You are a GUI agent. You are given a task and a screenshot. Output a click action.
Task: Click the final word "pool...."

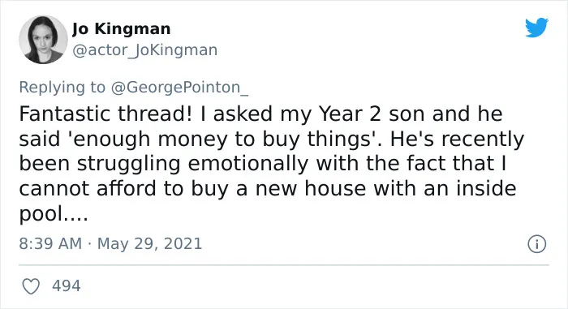pyautogui.click(x=54, y=214)
